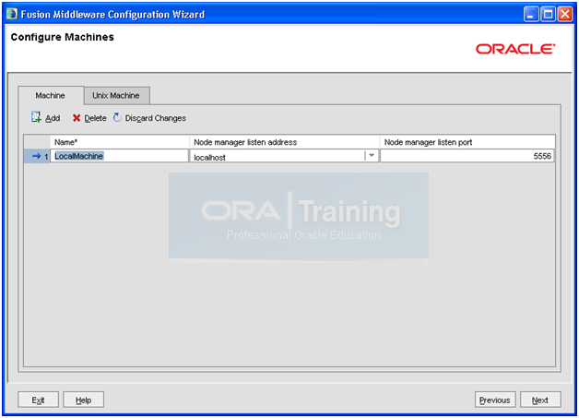Switch to the Unix Machine tab
579x418 pixels.
pos(116,95)
